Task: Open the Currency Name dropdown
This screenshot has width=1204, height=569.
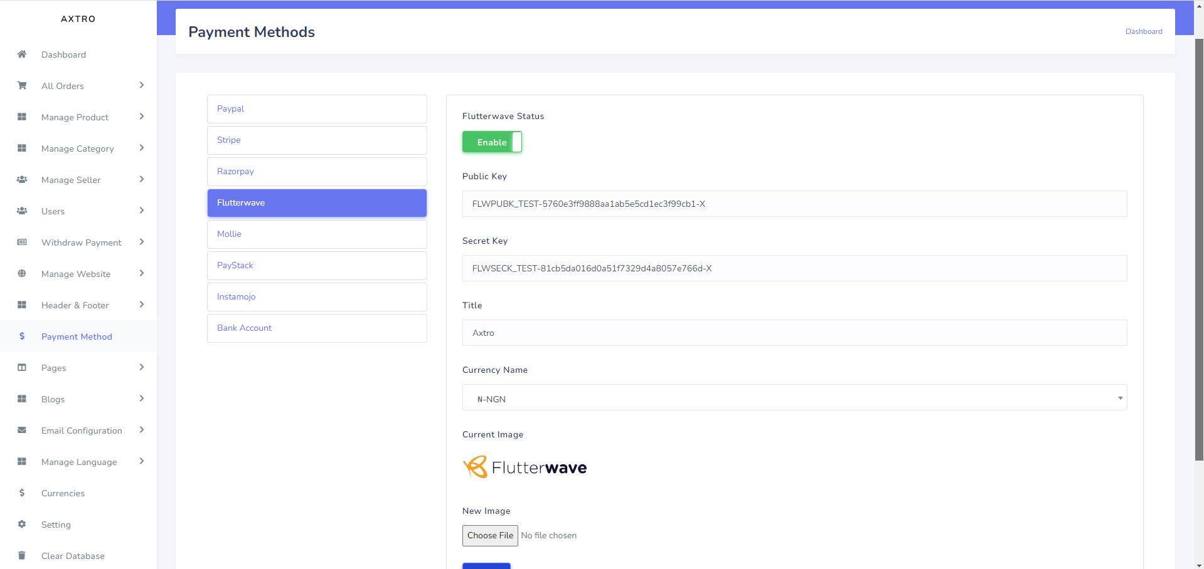Action: [794, 398]
